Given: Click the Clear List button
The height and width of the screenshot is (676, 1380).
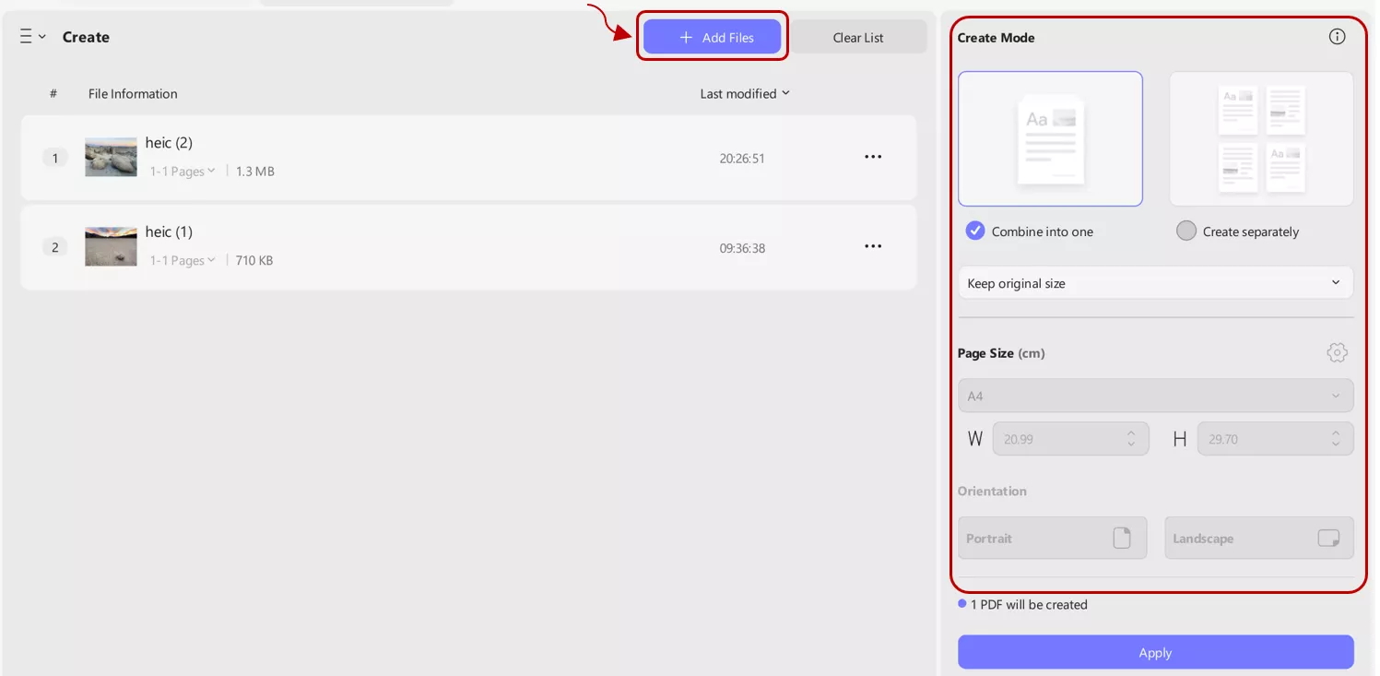Looking at the screenshot, I should coord(858,38).
